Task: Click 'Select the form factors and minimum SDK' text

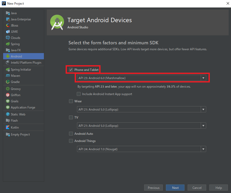Action: tap(113, 43)
